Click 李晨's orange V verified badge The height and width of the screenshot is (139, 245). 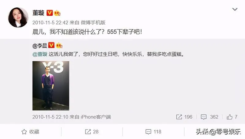click(51, 45)
